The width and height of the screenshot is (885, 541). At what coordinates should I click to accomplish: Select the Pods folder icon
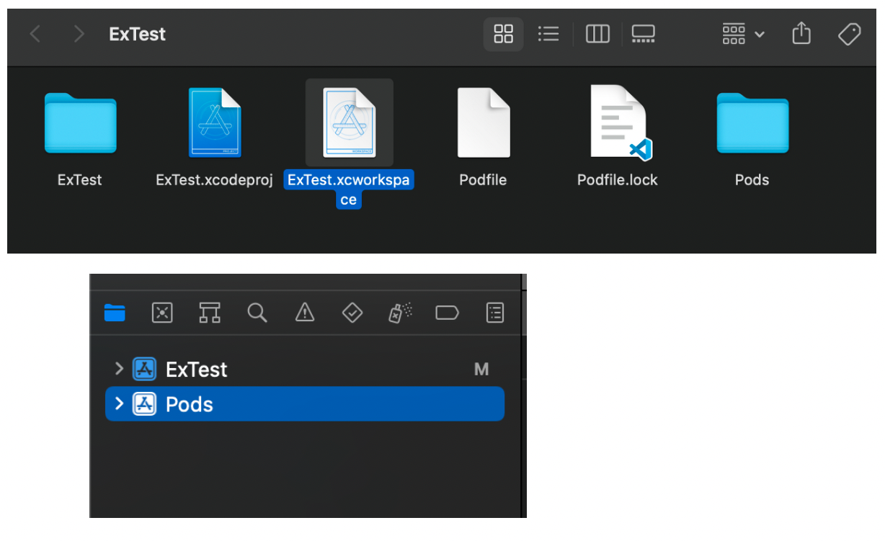tap(752, 123)
